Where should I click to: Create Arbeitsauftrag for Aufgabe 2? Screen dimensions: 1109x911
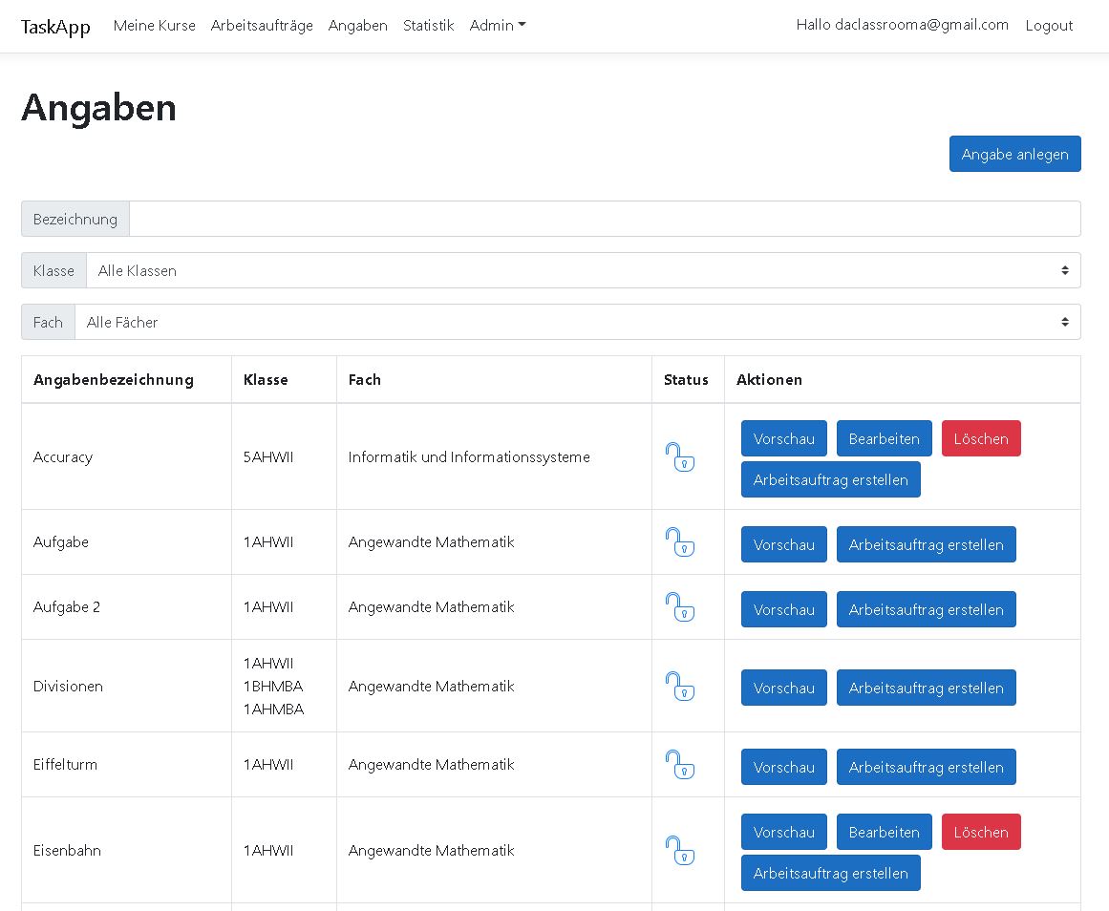pyautogui.click(x=926, y=609)
